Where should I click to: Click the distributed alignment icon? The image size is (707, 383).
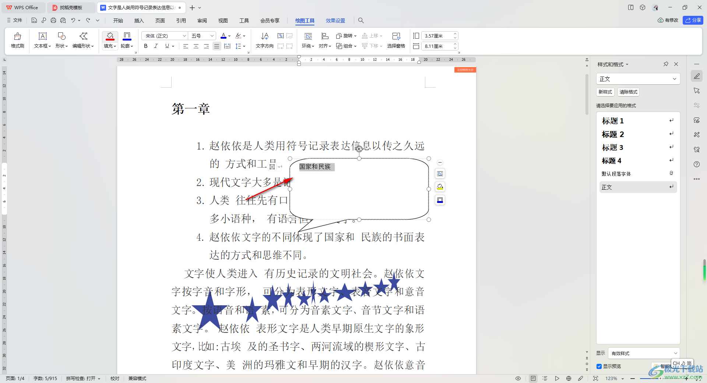[x=227, y=46]
